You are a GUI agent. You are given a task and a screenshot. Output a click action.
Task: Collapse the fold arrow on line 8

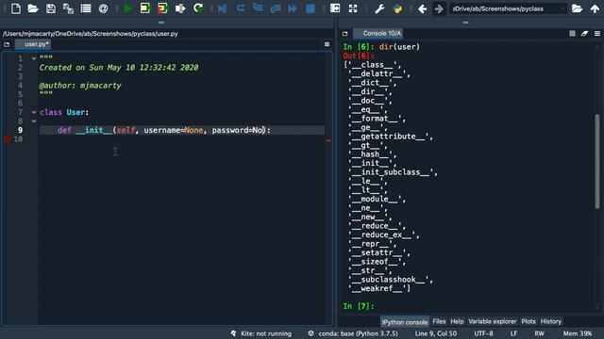coord(34,121)
